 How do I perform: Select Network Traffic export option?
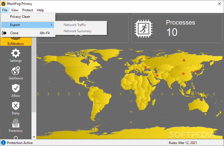(80, 25)
